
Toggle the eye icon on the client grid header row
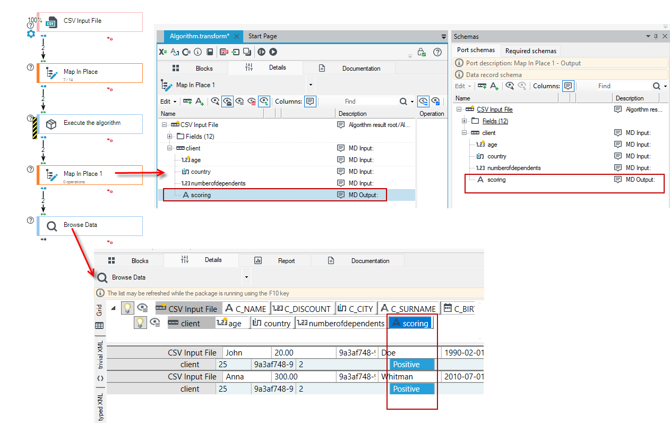point(154,323)
